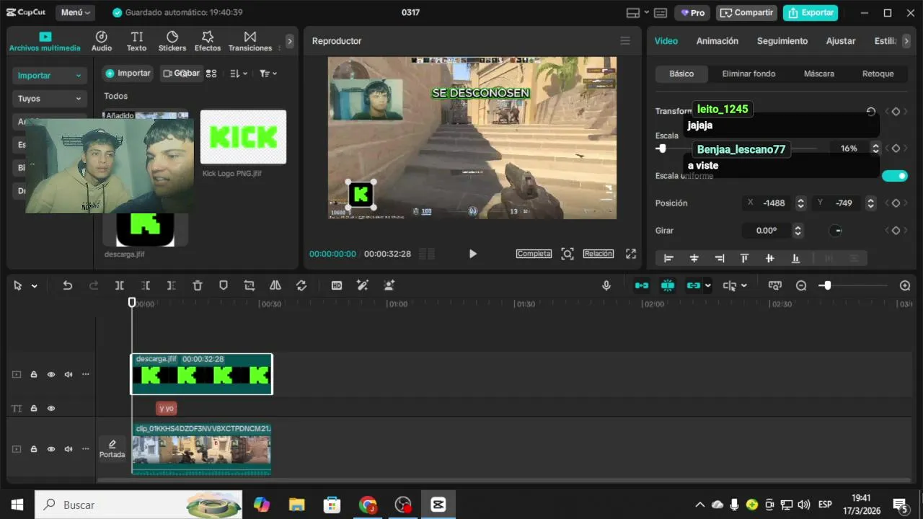The height and width of the screenshot is (519, 923).
Task: Open linkage options dropdown arrow
Action: [x=708, y=286]
